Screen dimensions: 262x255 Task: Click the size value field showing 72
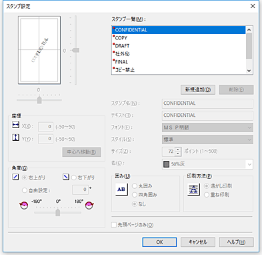click(x=169, y=152)
